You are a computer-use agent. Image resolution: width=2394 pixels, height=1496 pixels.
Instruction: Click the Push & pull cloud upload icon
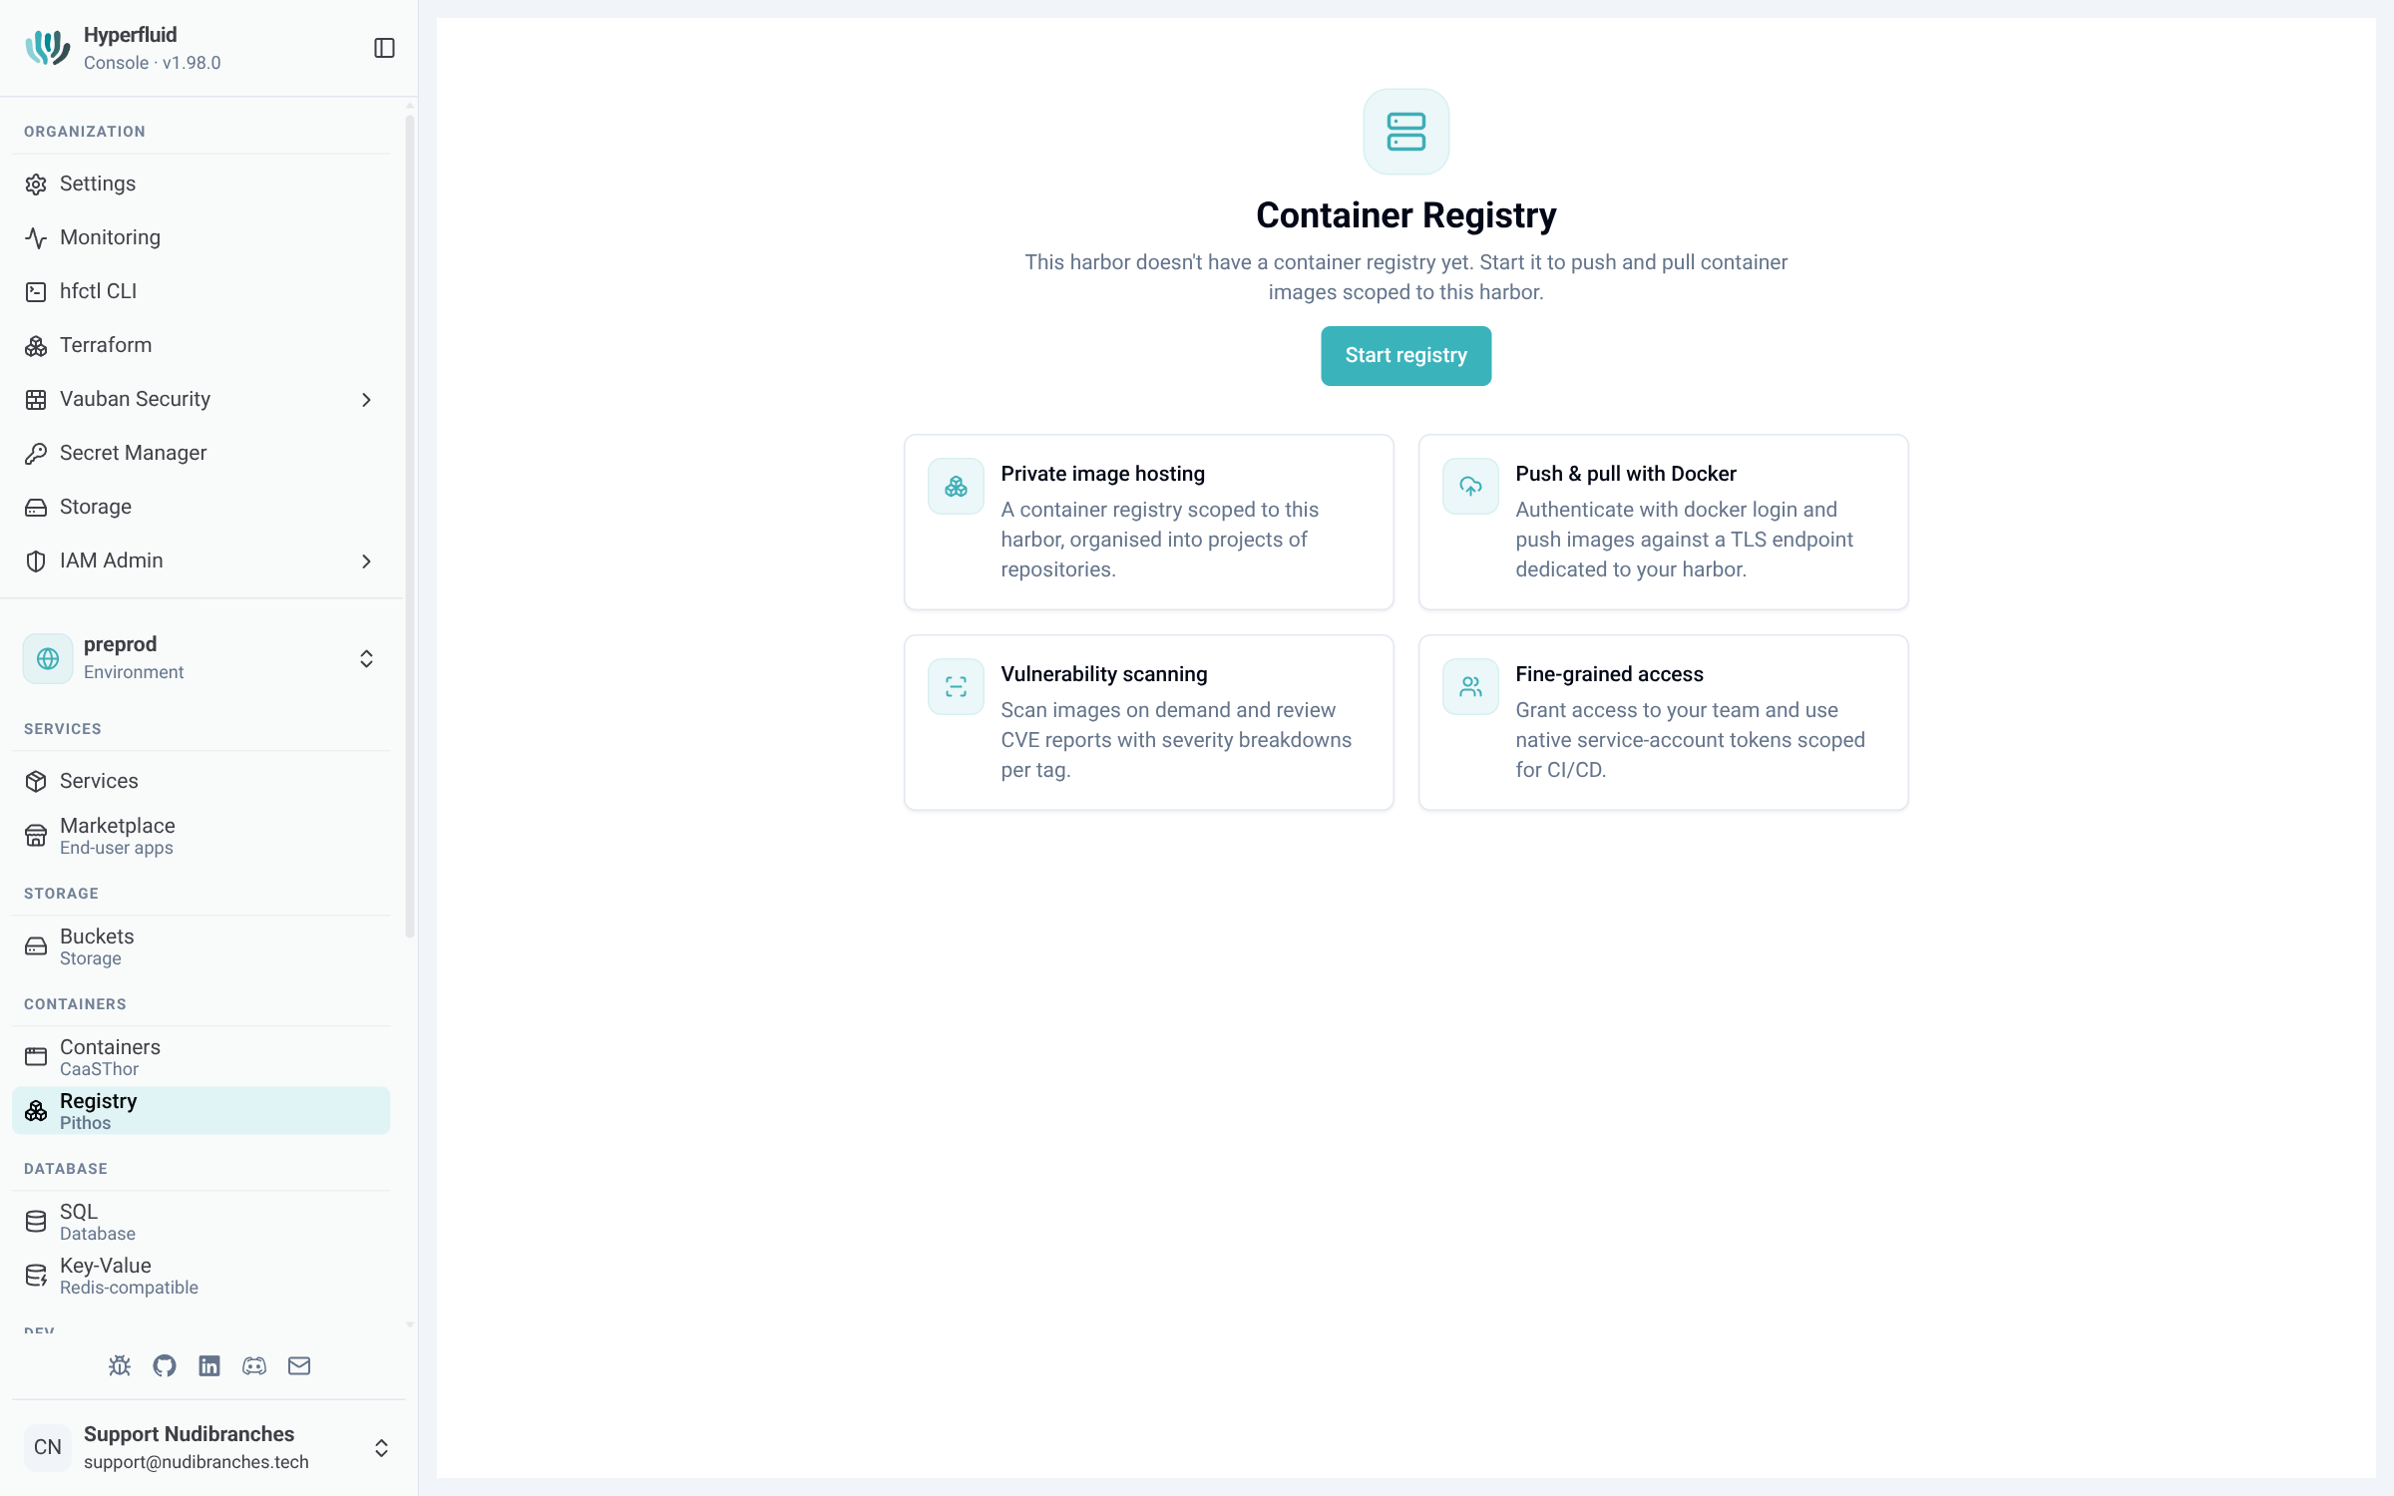coord(1470,486)
